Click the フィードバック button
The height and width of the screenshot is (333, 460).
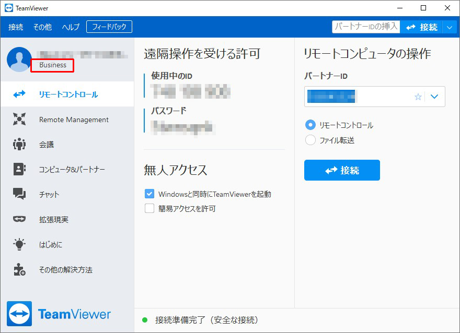pos(109,27)
